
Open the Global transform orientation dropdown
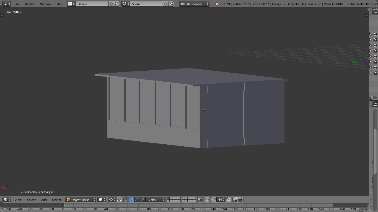pyautogui.click(x=156, y=200)
